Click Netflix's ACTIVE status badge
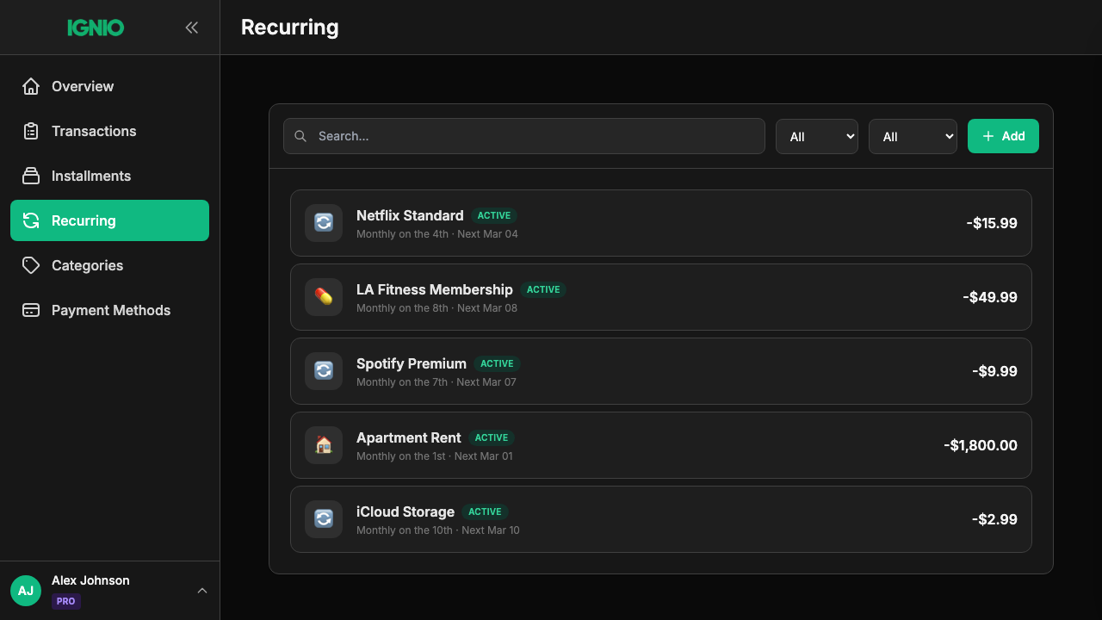Image resolution: width=1102 pixels, height=620 pixels. click(x=494, y=215)
